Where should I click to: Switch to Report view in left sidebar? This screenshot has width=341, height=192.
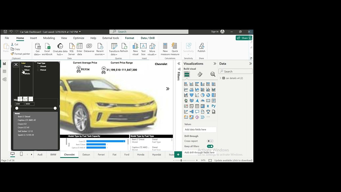4,64
